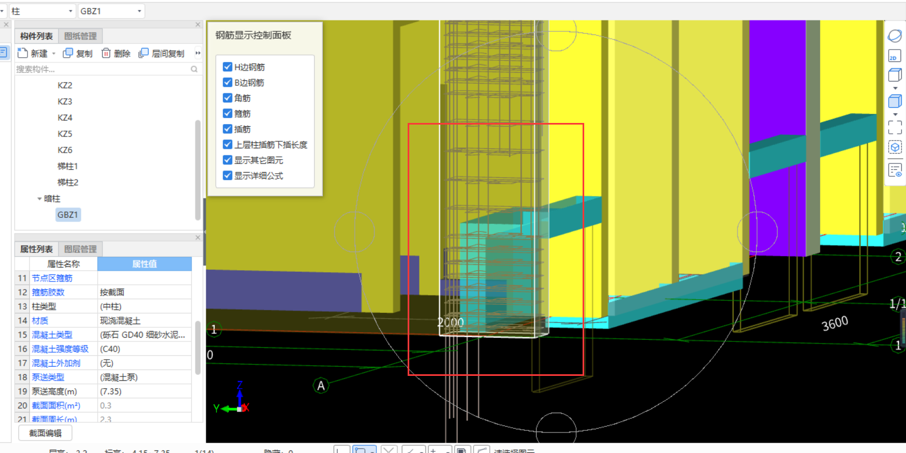Collapse the 暗柱 tree node
906x453 pixels.
[x=39, y=199]
